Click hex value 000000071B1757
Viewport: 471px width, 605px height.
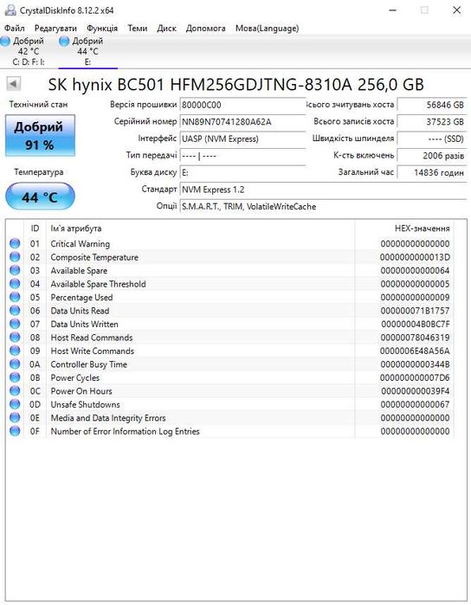click(x=415, y=311)
